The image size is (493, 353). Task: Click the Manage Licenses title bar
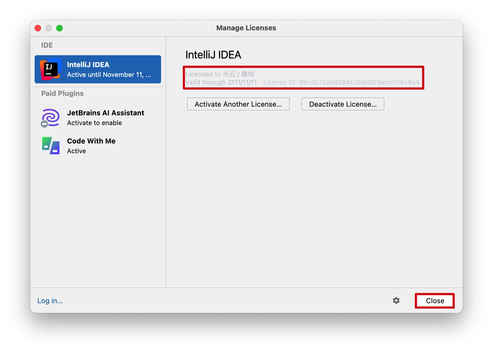click(x=246, y=28)
